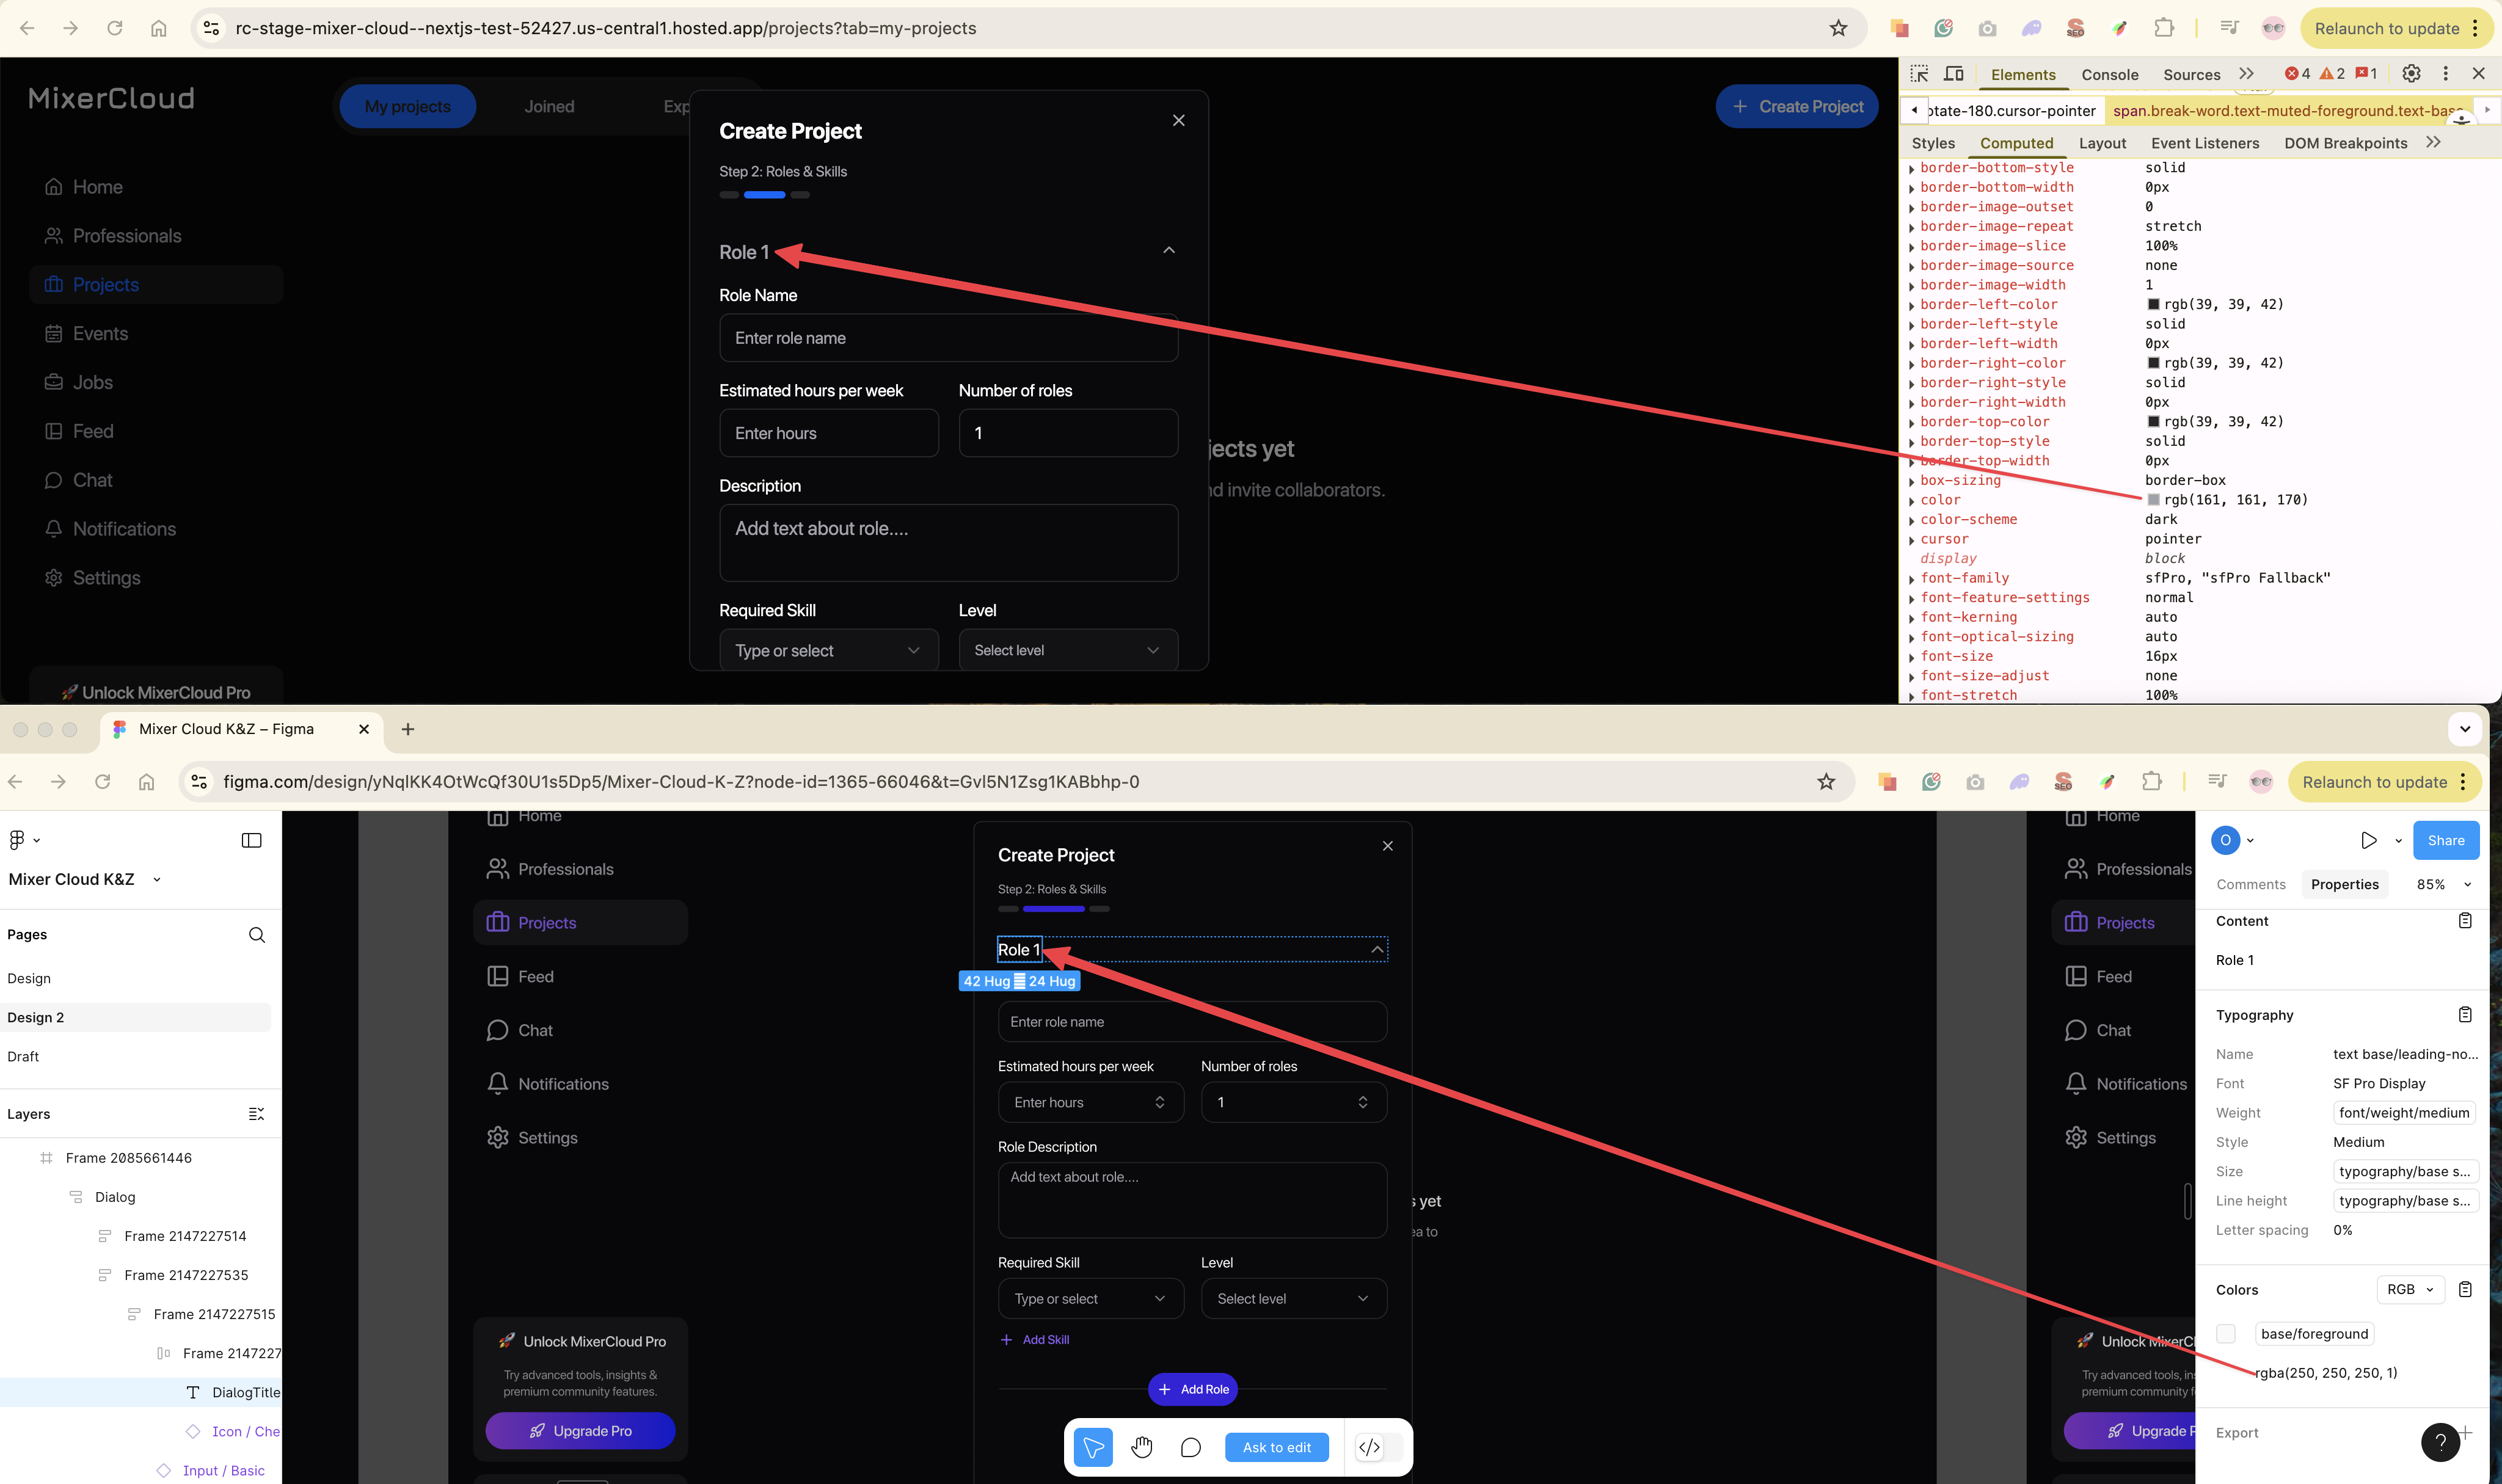This screenshot has width=2502, height=1484.
Task: Open the RGB color format dropdown
Action: tap(2409, 1289)
